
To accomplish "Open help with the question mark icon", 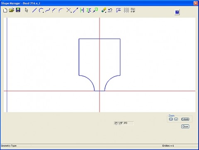I will pos(177,12).
